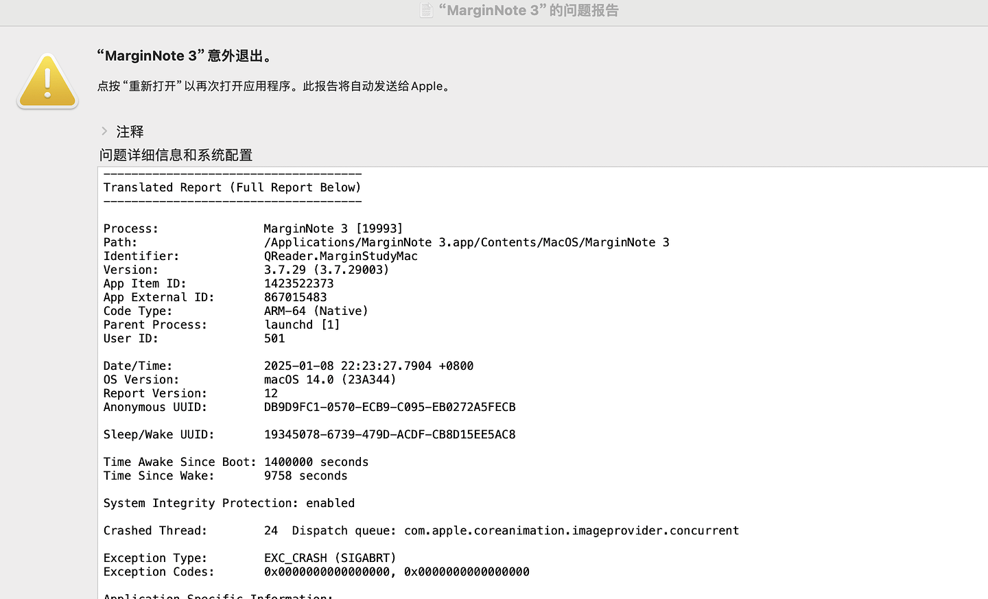Click "1400000 seconds" time awake value
This screenshot has height=599, width=988.
316,462
